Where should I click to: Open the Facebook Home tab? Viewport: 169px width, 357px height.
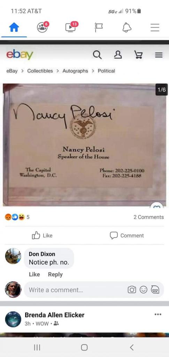pos(14,28)
